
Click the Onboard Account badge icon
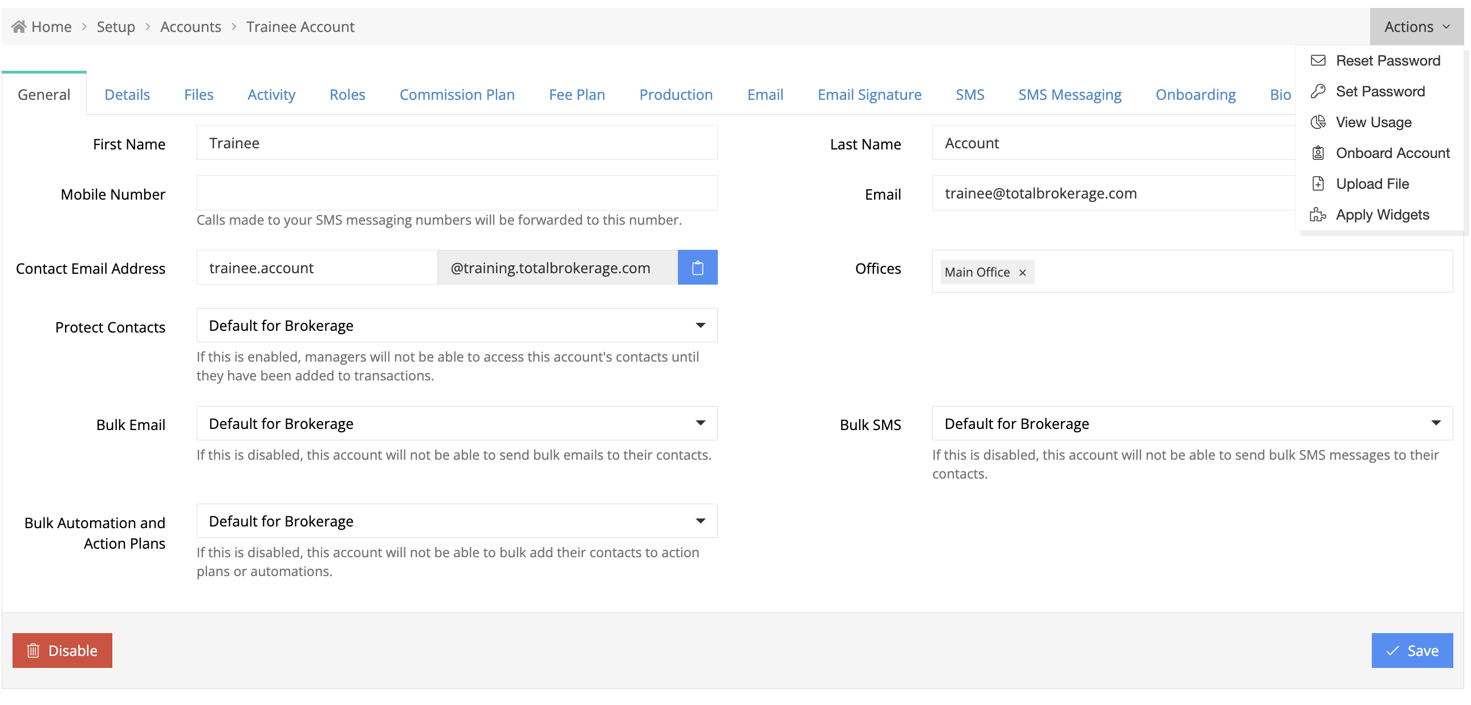(x=1318, y=153)
